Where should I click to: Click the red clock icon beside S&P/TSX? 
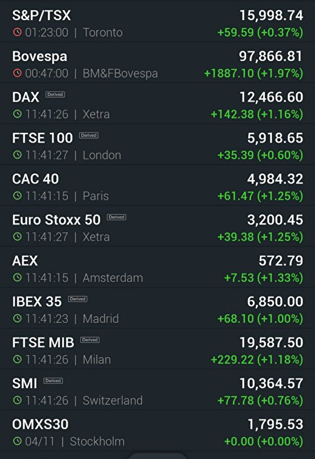tap(17, 32)
